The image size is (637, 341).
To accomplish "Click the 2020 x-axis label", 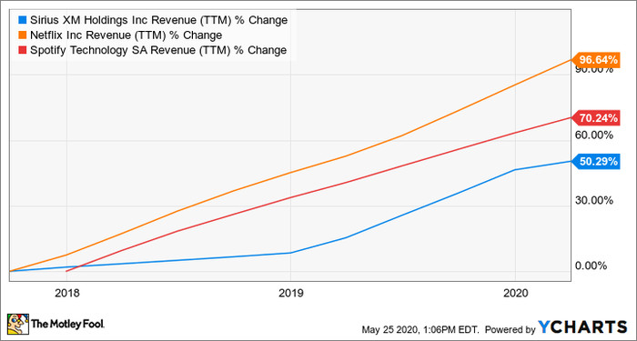I will point(515,293).
